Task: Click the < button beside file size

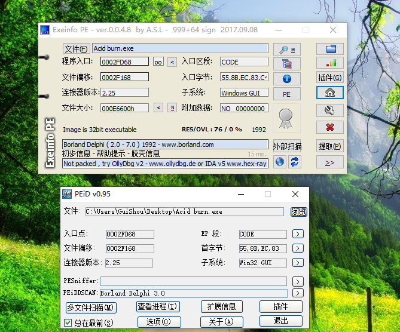Action: (x=158, y=107)
